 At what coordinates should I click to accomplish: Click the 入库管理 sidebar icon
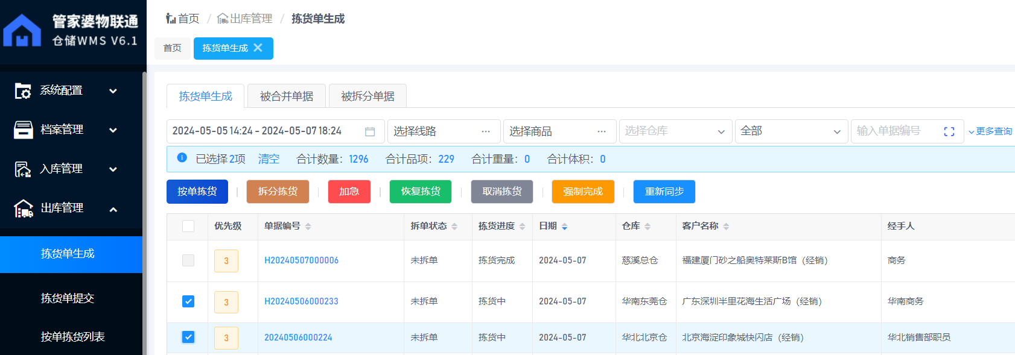pyautogui.click(x=23, y=169)
